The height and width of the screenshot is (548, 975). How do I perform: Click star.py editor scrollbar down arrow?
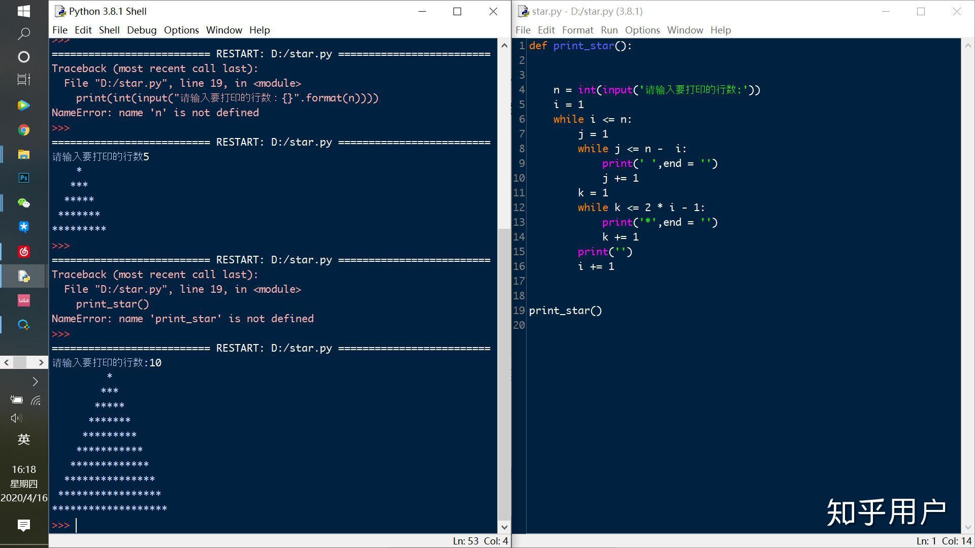tap(967, 527)
